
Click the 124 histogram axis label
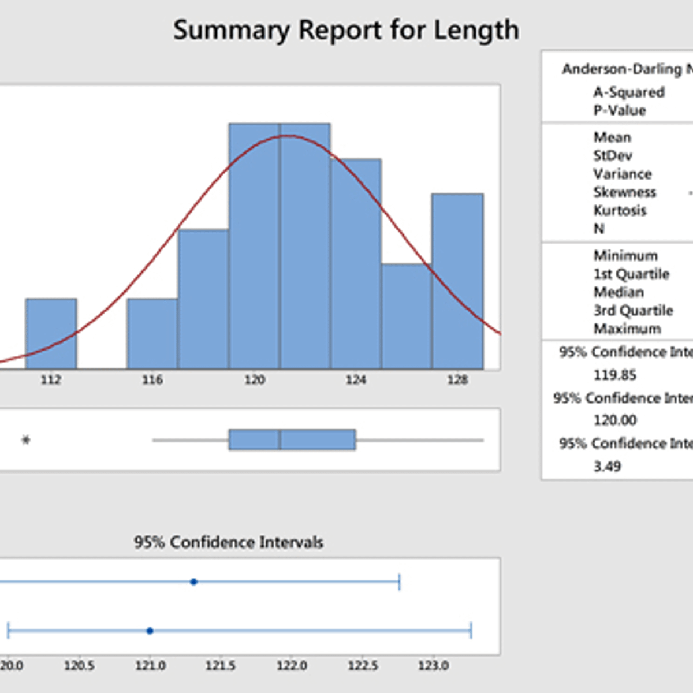pos(356,380)
